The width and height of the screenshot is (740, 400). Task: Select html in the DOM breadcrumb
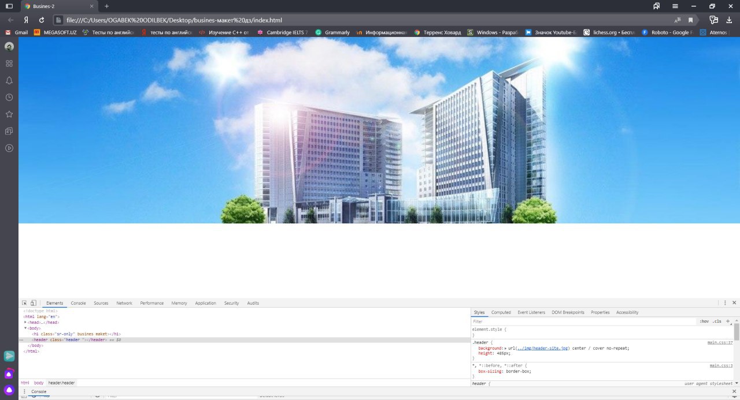click(25, 383)
